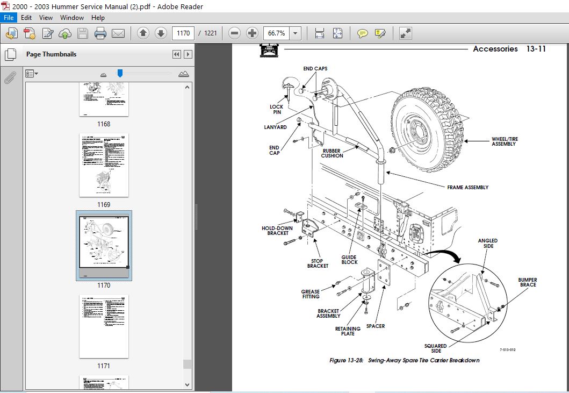Reduce thumbnail size with small mountain icon
Image resolution: width=569 pixels, height=393 pixels.
click(x=103, y=74)
